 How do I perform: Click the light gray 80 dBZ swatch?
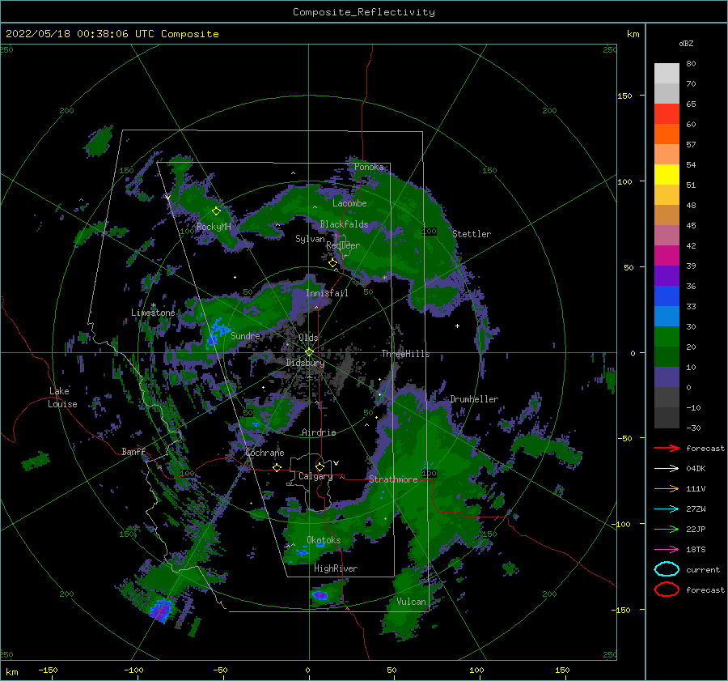coord(667,74)
